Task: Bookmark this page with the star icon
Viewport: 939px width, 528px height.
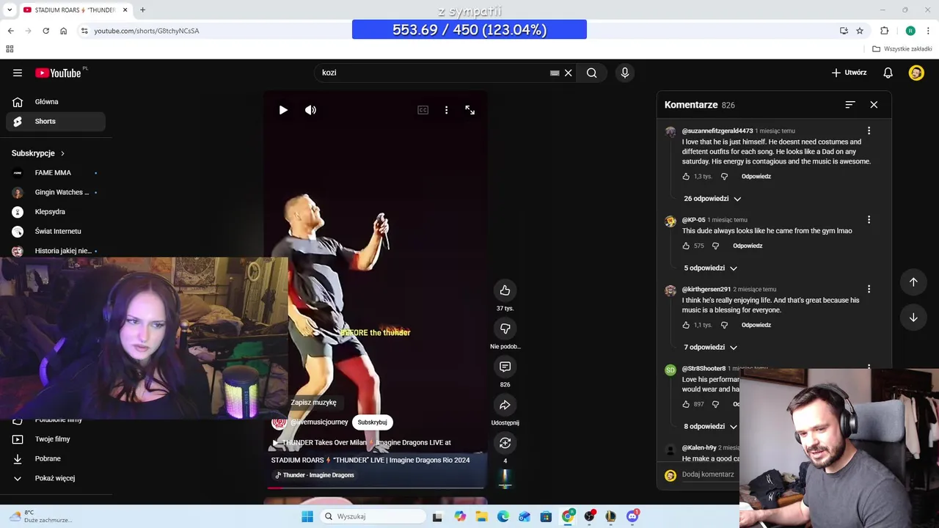Action: (x=860, y=31)
